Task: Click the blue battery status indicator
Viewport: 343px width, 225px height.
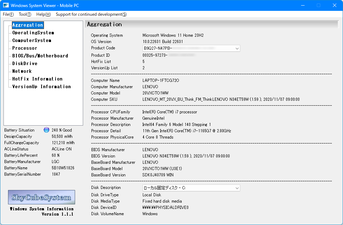Action: coord(46,130)
